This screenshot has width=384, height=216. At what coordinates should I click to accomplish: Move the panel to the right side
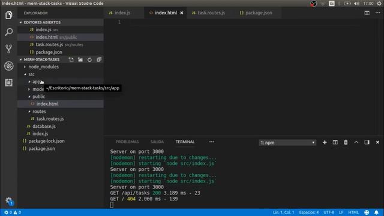[x=367, y=142]
